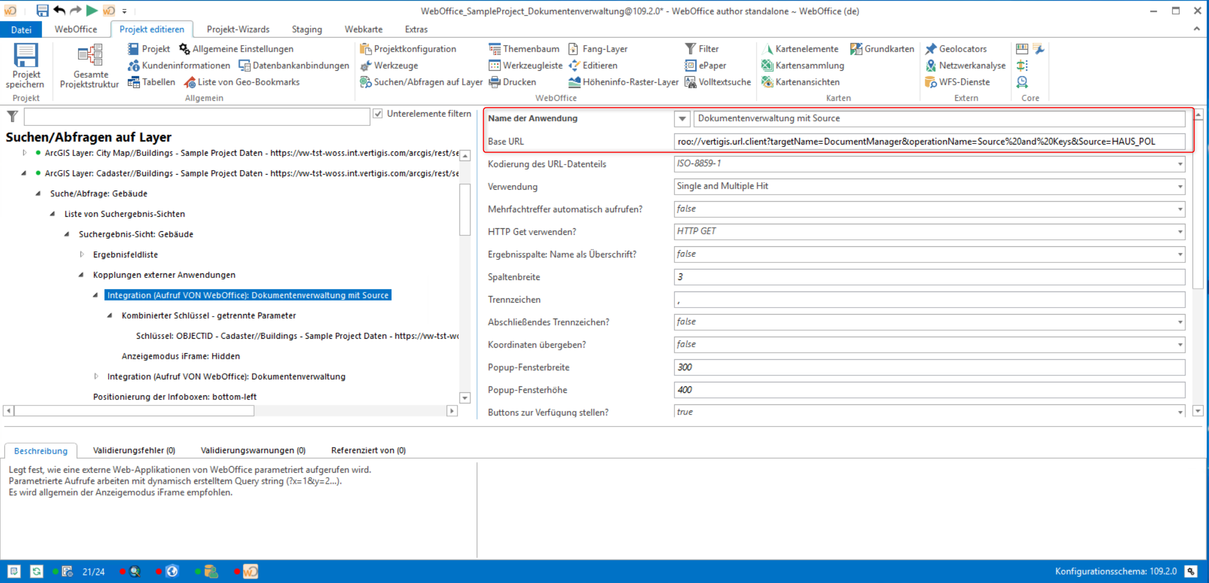Open the Verwendung dropdown
Image resolution: width=1209 pixels, height=583 pixels.
pos(1180,186)
